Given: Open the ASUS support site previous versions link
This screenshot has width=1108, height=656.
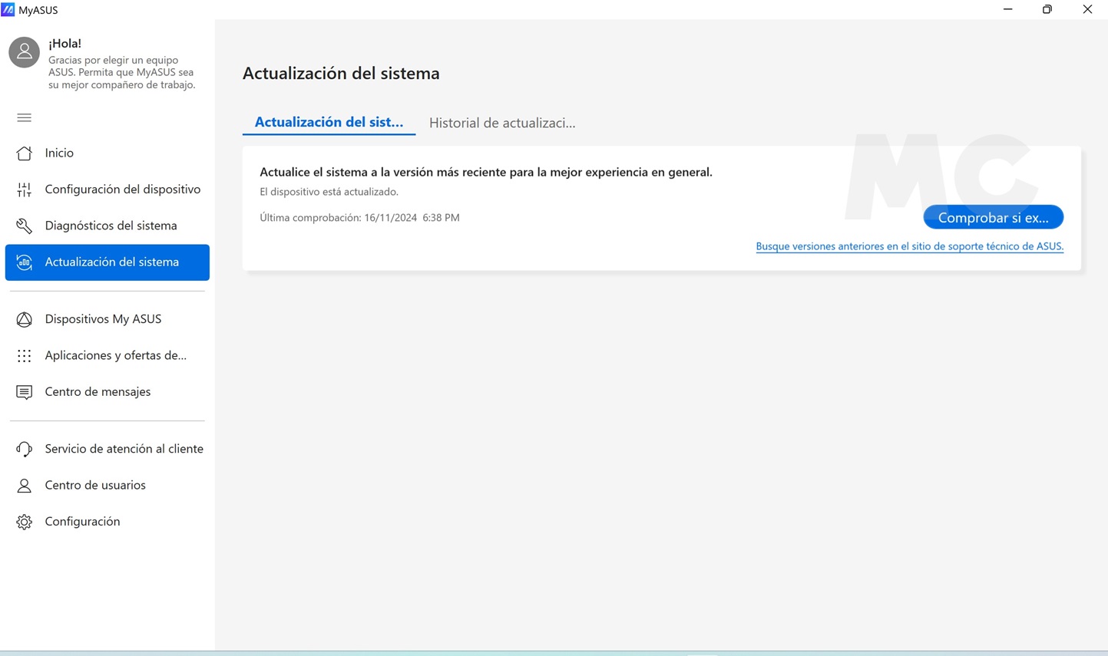Looking at the screenshot, I should click(909, 246).
